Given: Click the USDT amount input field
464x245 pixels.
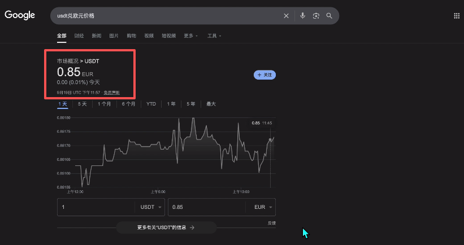Looking at the screenshot, I should coord(96,207).
